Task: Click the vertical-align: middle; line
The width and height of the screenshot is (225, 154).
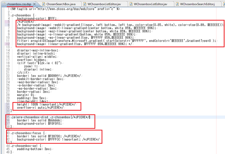Action: (x=37, y=57)
